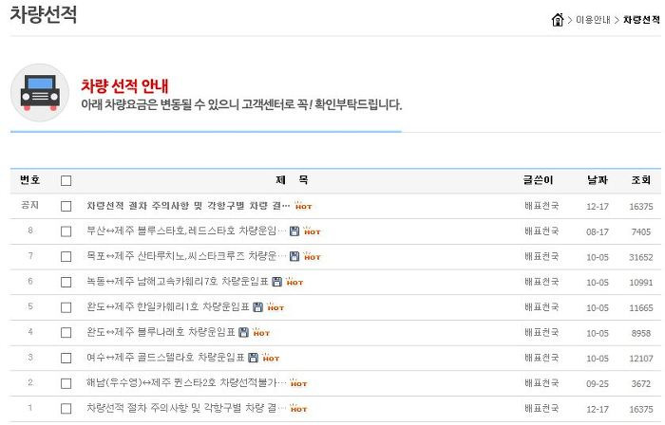Click view count 31652
The image size is (665, 425).
pyautogui.click(x=641, y=257)
